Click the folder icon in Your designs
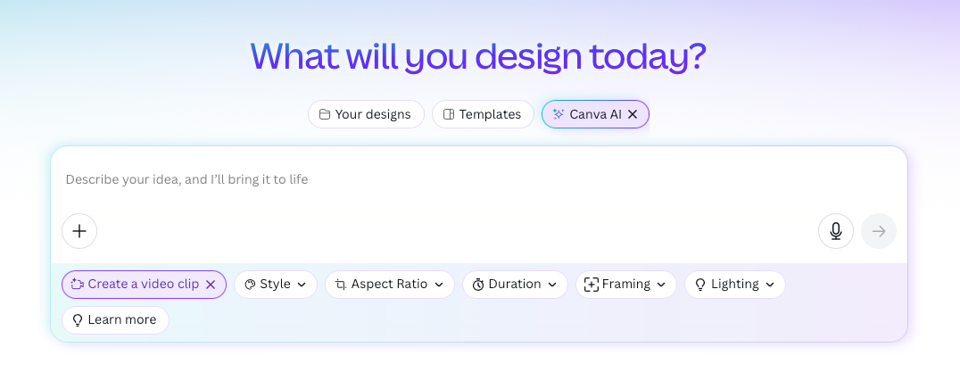The height and width of the screenshot is (372, 960). click(325, 114)
